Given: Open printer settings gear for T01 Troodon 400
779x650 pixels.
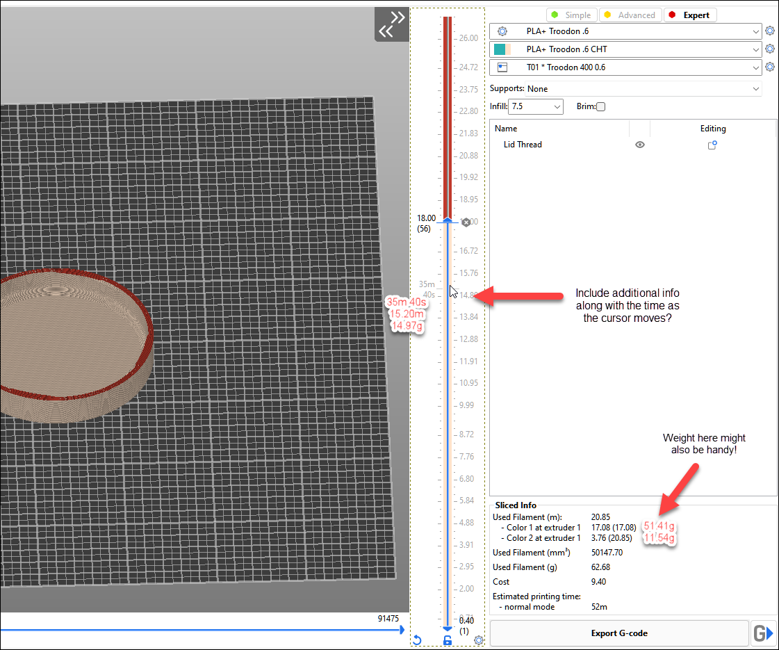Looking at the screenshot, I should pos(769,67).
